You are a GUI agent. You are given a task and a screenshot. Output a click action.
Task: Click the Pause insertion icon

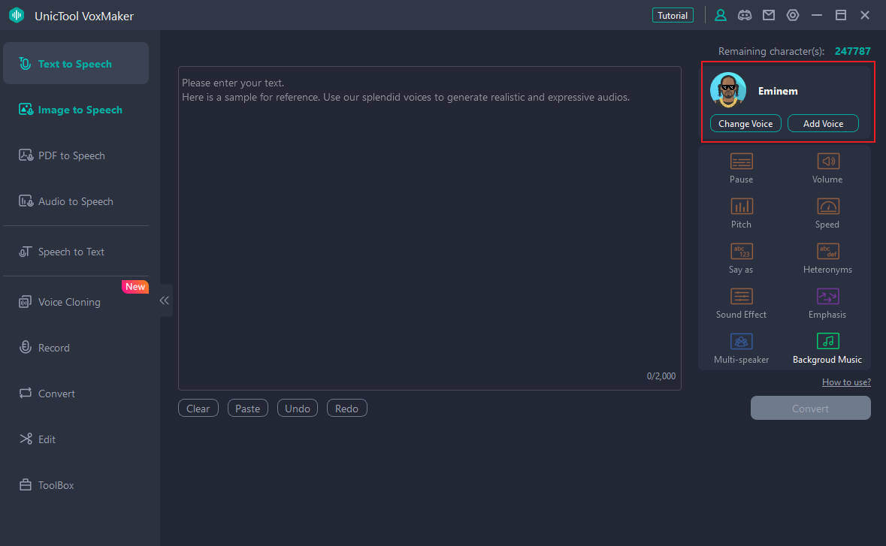click(741, 161)
